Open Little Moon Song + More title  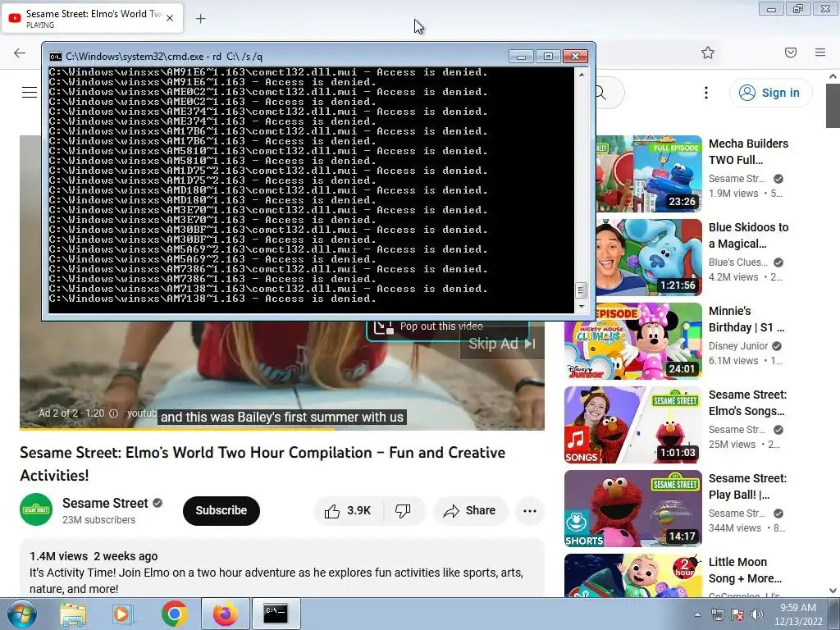745,570
